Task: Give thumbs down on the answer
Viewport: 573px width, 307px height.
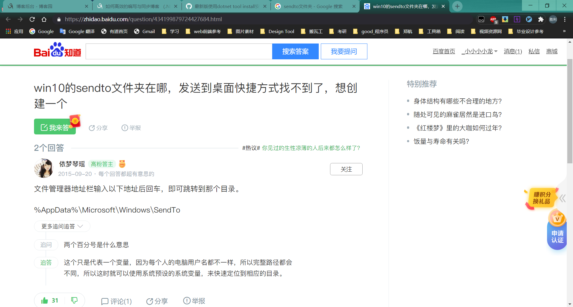Action: 74,300
